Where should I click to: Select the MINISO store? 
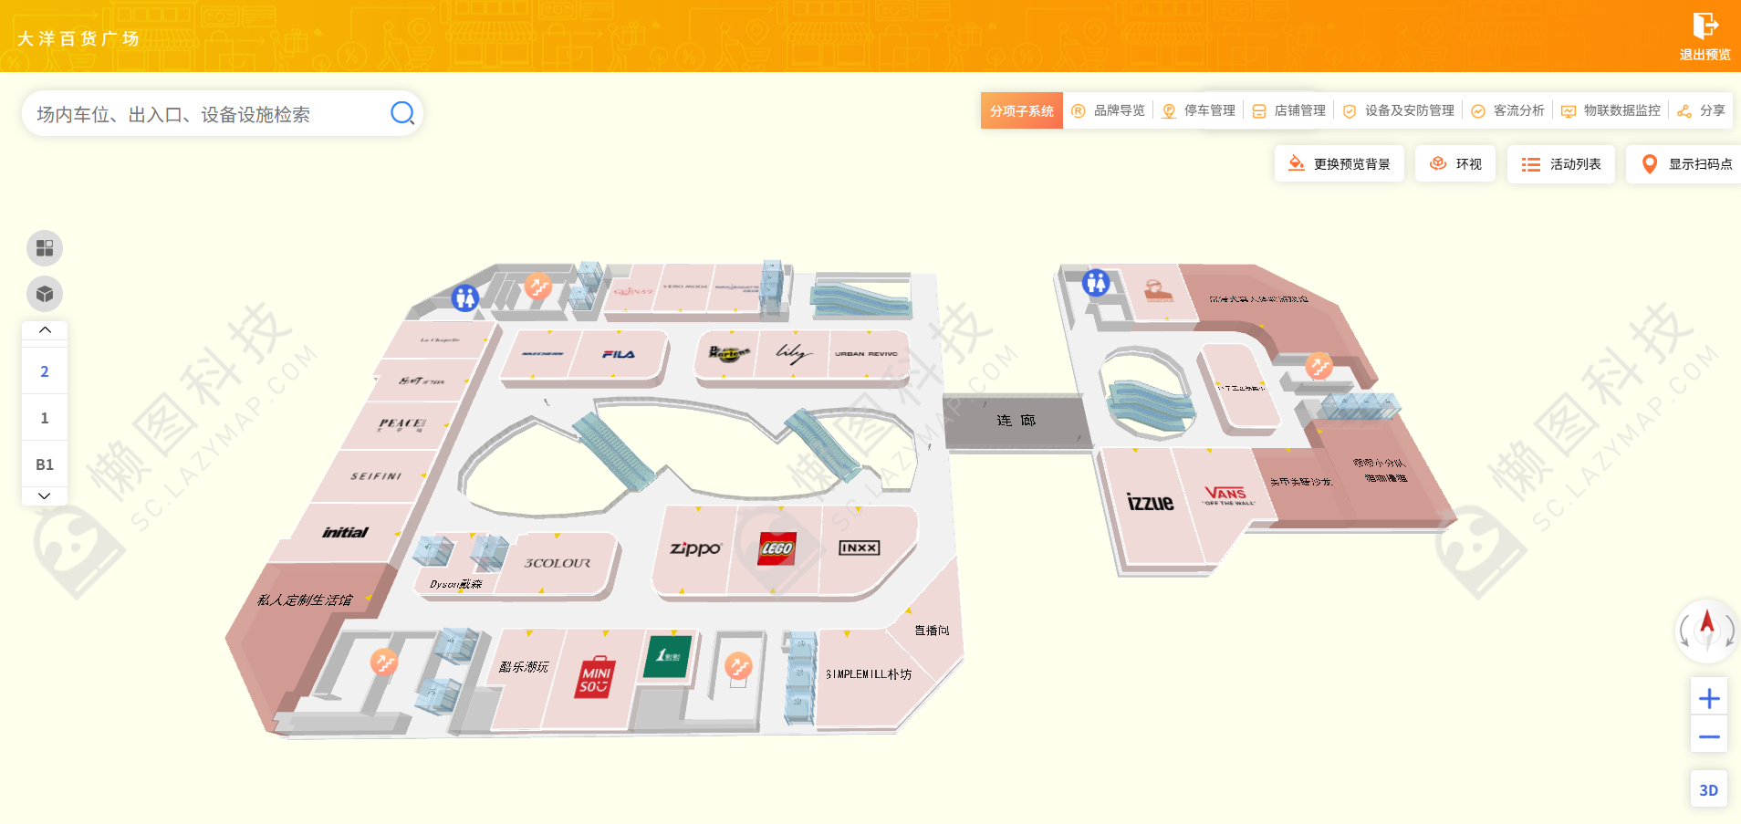coord(595,678)
